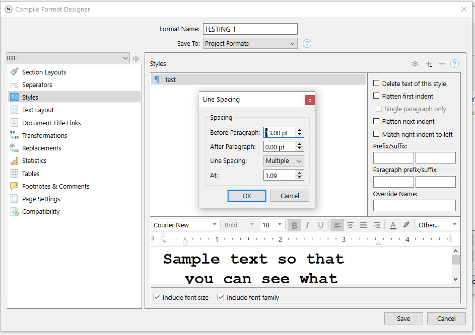Click the Override Name input field

click(414, 205)
